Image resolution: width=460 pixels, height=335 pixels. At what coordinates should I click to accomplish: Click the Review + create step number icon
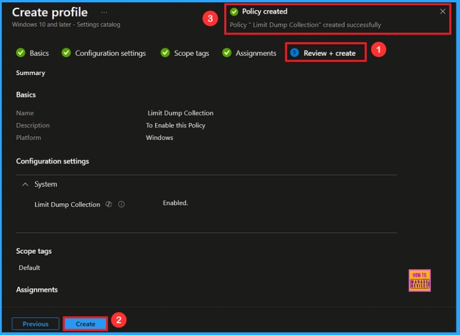(x=295, y=52)
